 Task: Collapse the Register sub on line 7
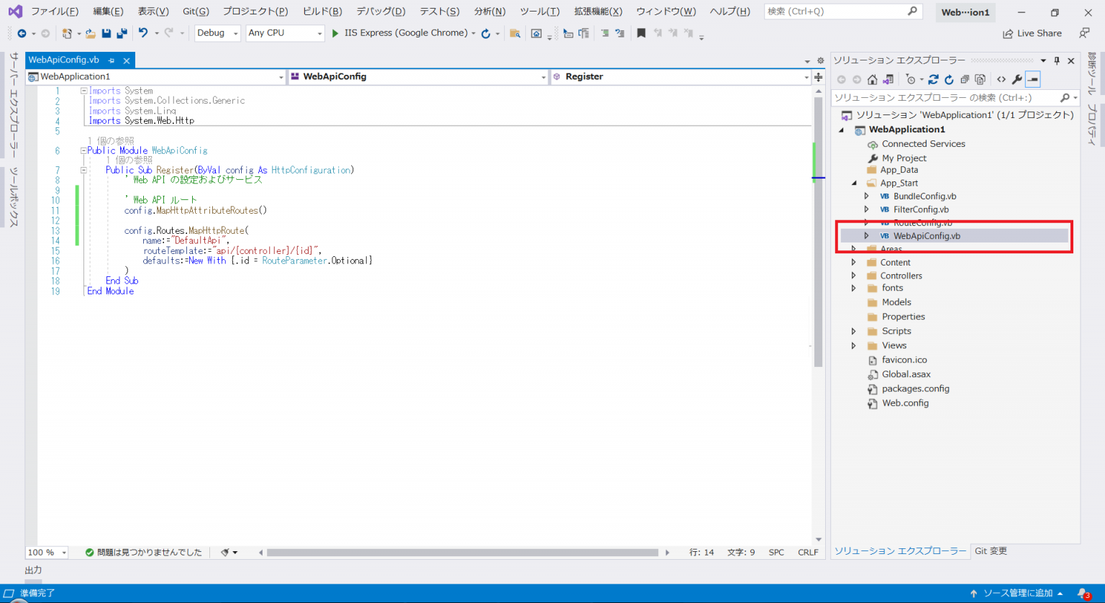(x=84, y=170)
